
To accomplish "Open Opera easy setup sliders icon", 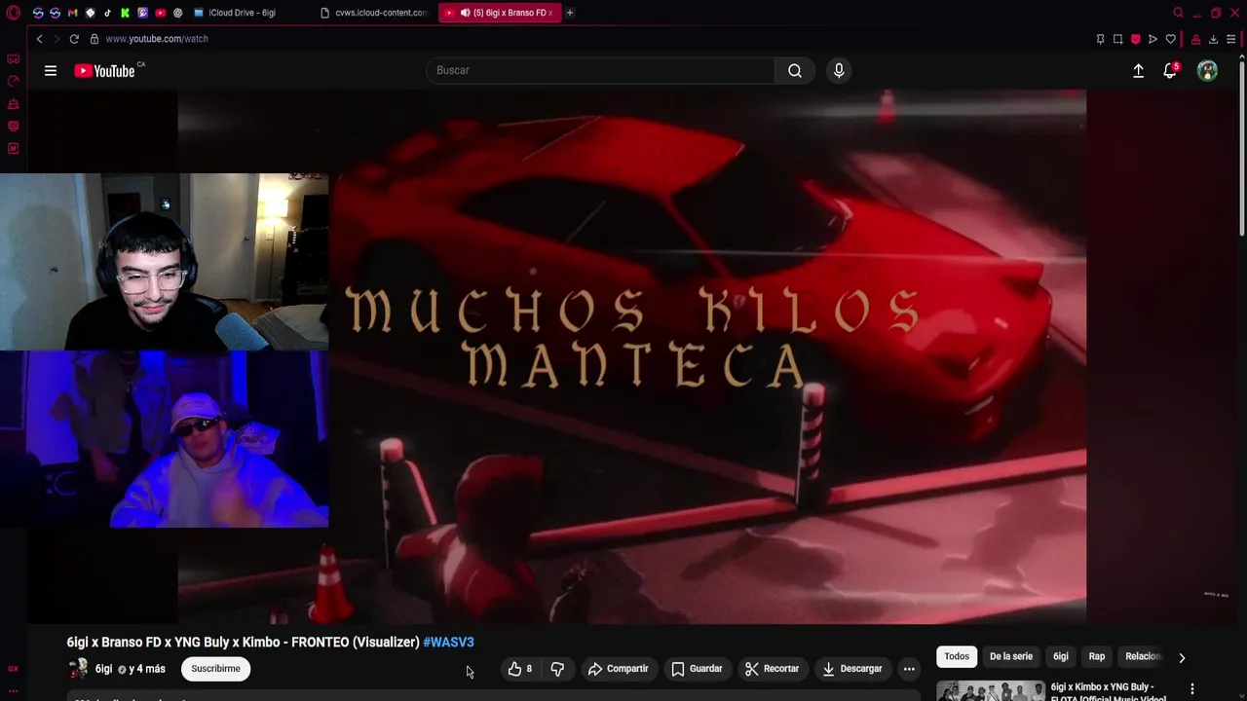I will 1231,39.
